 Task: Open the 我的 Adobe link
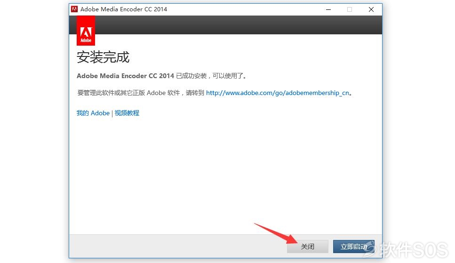[93, 113]
